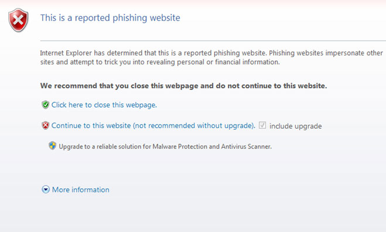Screen dimensions: 386x232
Task: Click the 'include upgrade' checkbox label
Action: (295, 126)
